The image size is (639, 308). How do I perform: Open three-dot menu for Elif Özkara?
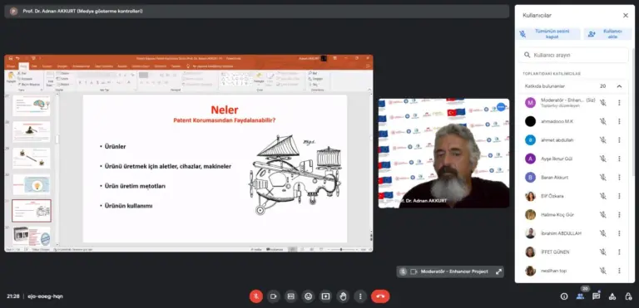pos(619,196)
